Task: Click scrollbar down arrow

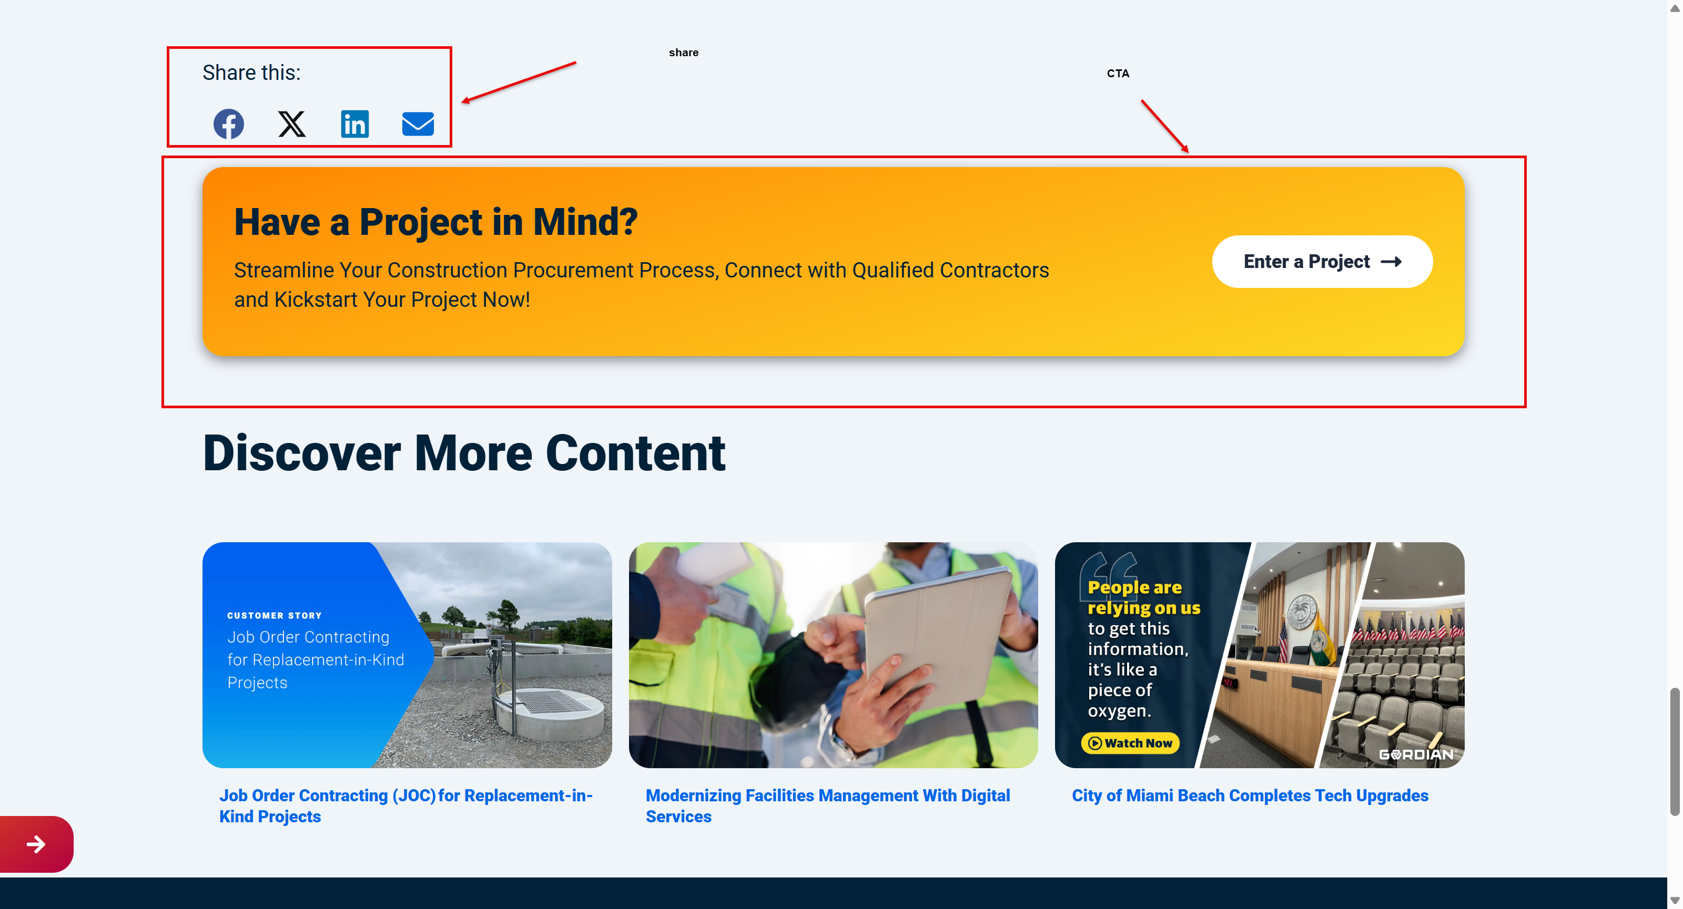Action: click(1675, 901)
